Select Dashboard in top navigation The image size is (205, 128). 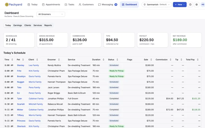coord(129,5)
